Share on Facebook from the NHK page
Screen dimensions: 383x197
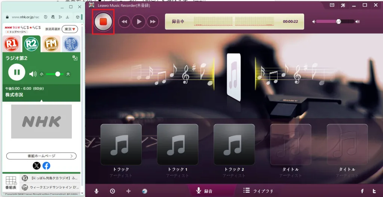click(46, 166)
